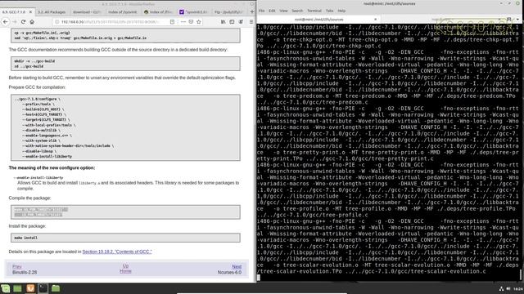Click the Home navigation link

coord(125,271)
